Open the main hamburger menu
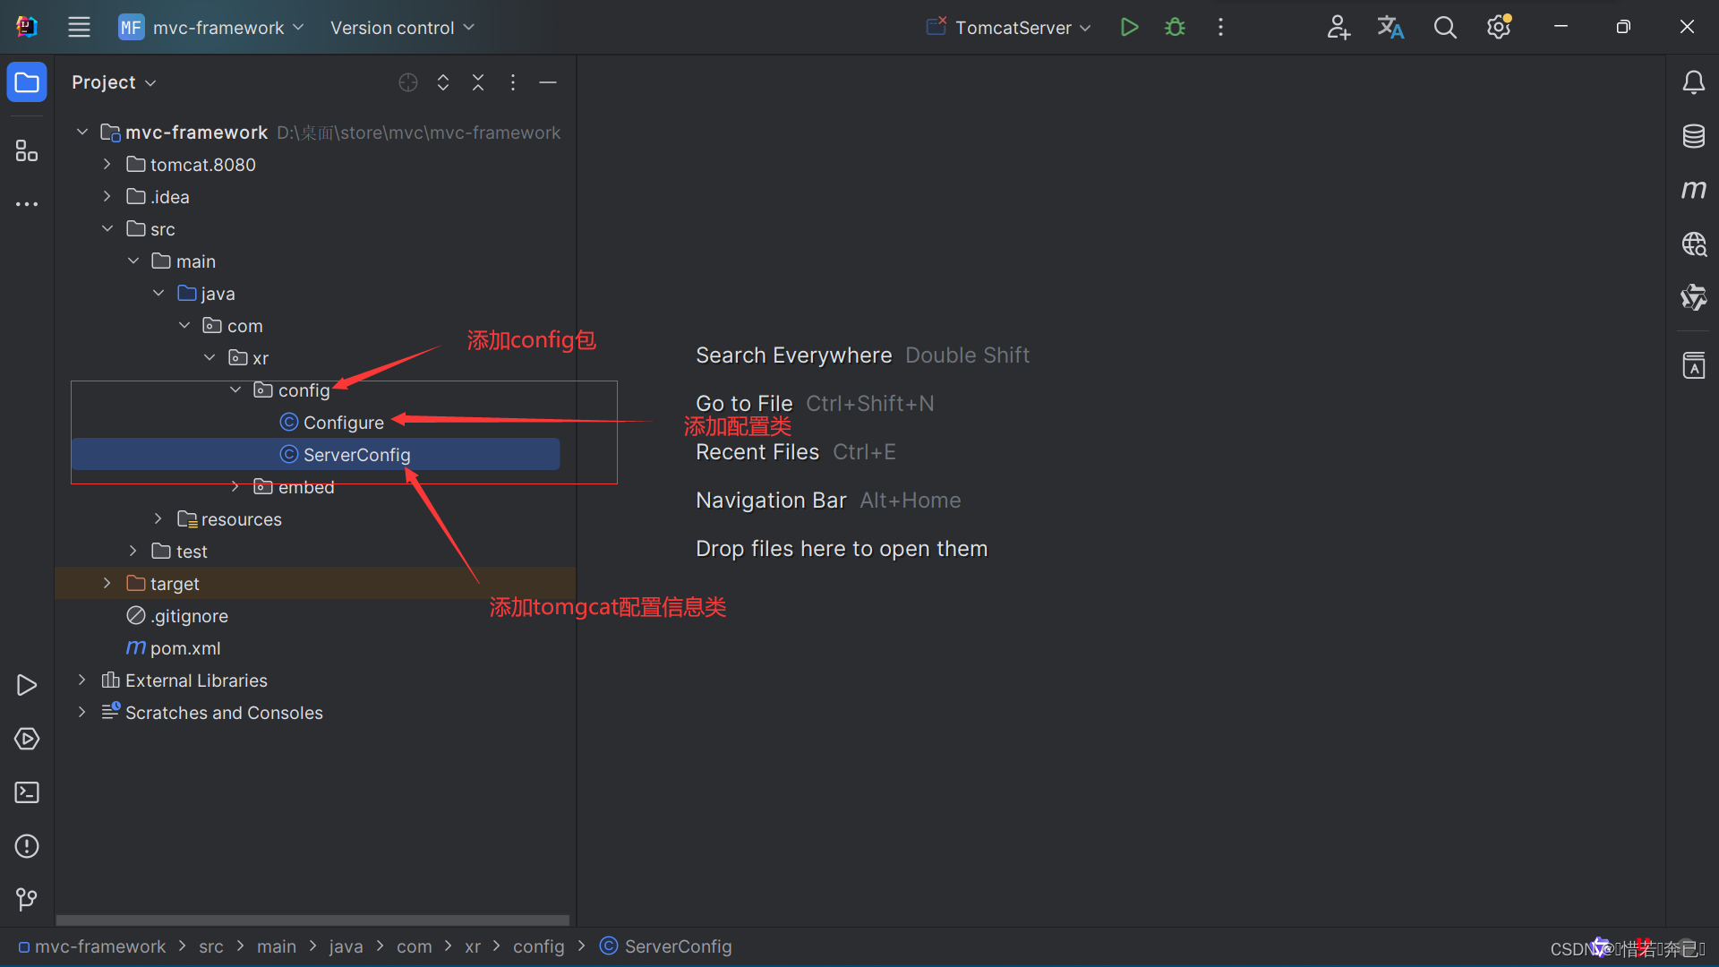Viewport: 1719px width, 967px height. (x=79, y=27)
